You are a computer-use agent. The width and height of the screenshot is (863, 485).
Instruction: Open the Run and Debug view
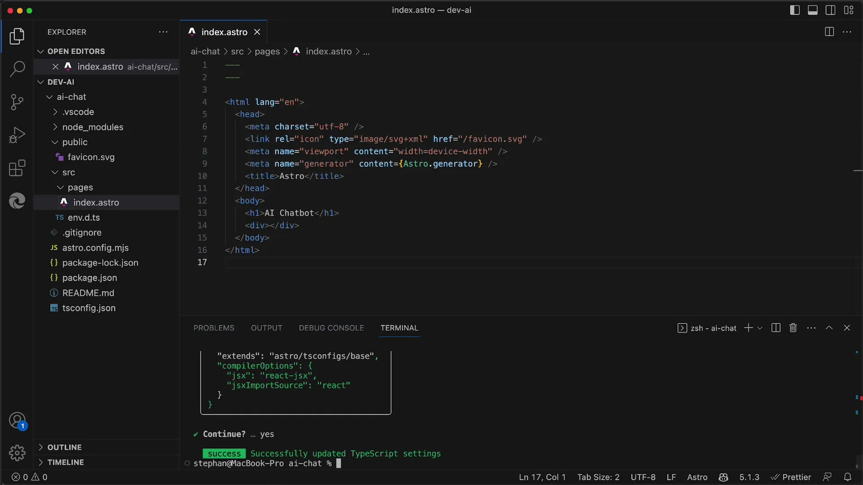[x=17, y=135]
